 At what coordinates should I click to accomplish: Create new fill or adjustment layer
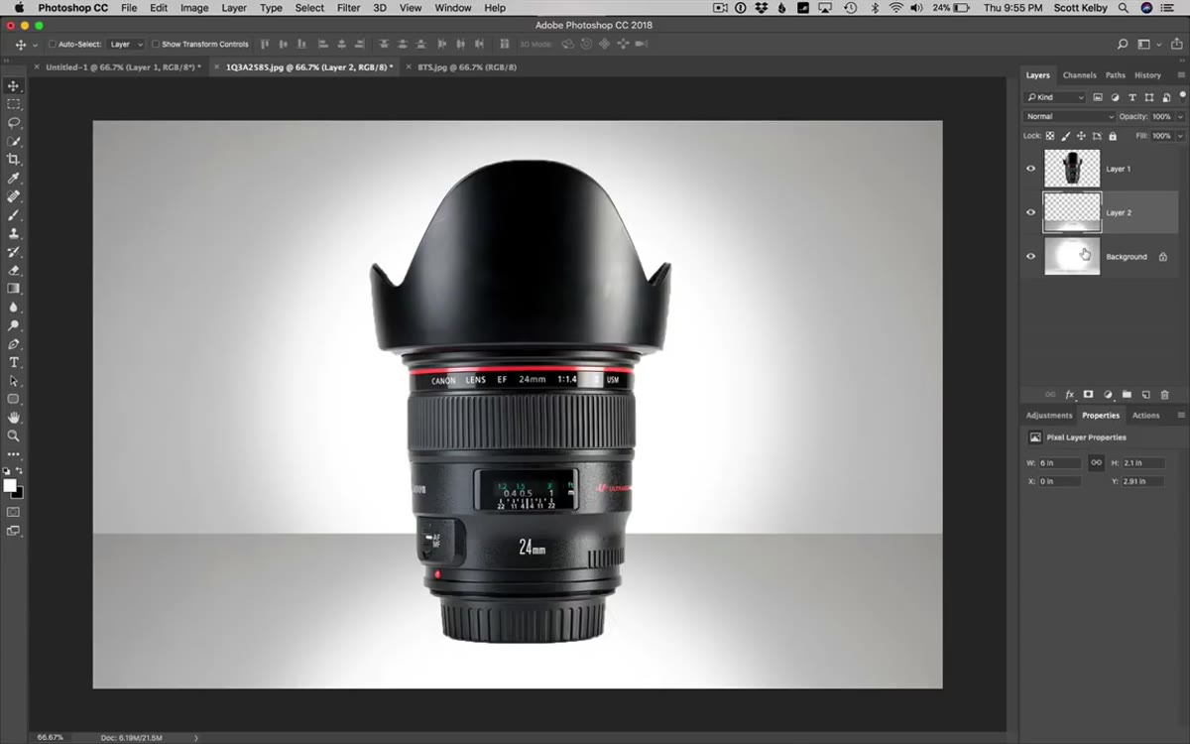click(1108, 395)
